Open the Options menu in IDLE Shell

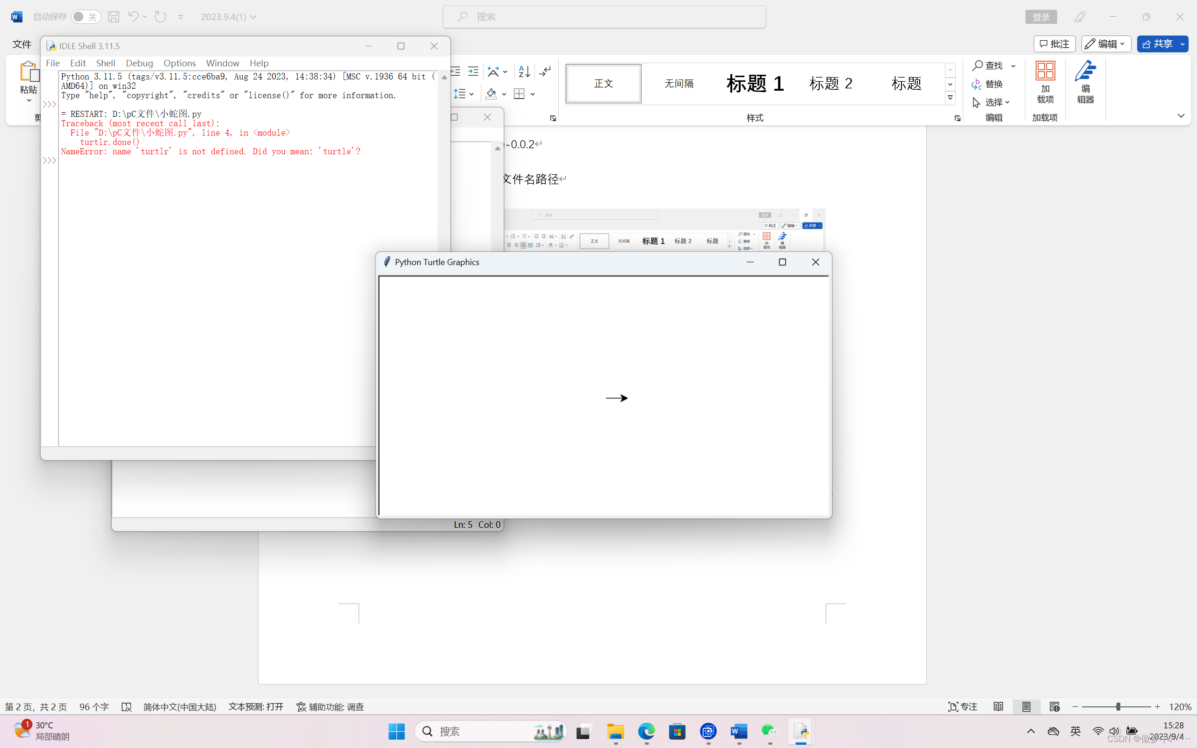coord(180,63)
